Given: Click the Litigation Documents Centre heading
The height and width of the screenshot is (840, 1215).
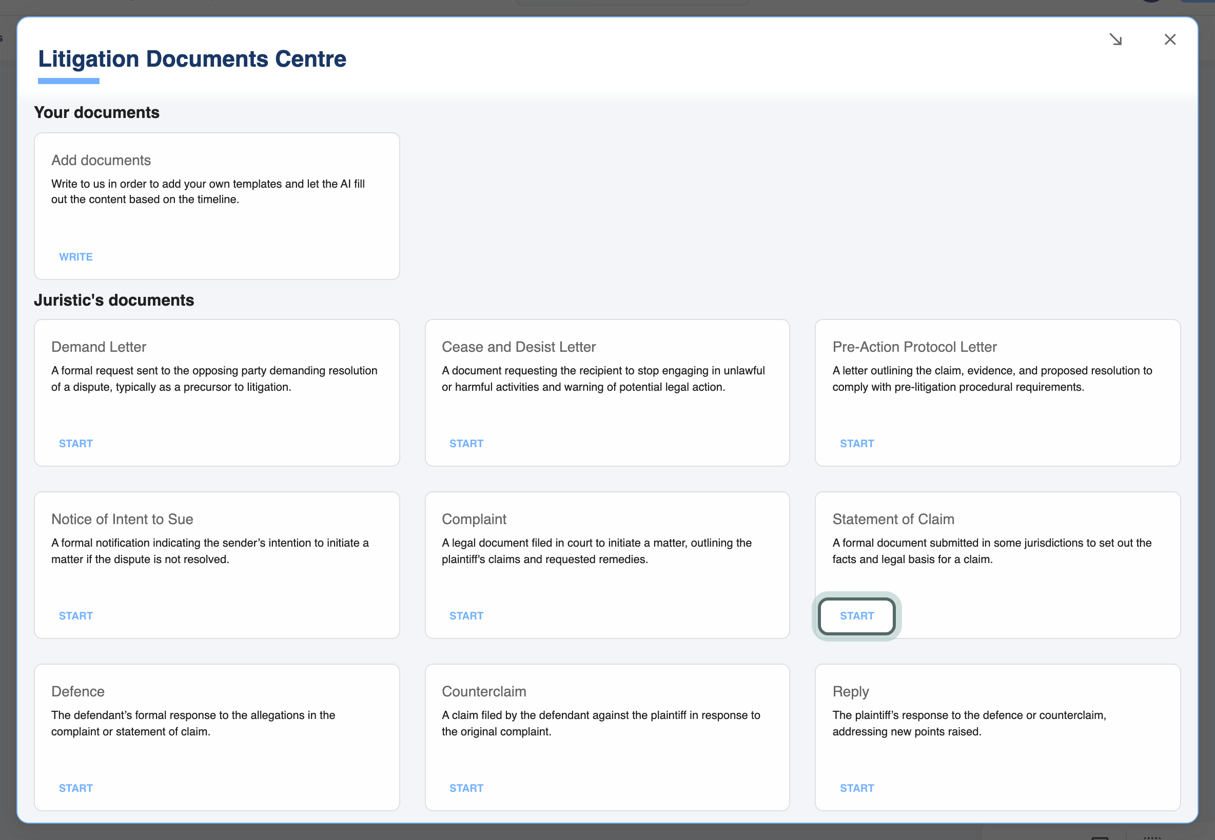Looking at the screenshot, I should pyautogui.click(x=192, y=58).
